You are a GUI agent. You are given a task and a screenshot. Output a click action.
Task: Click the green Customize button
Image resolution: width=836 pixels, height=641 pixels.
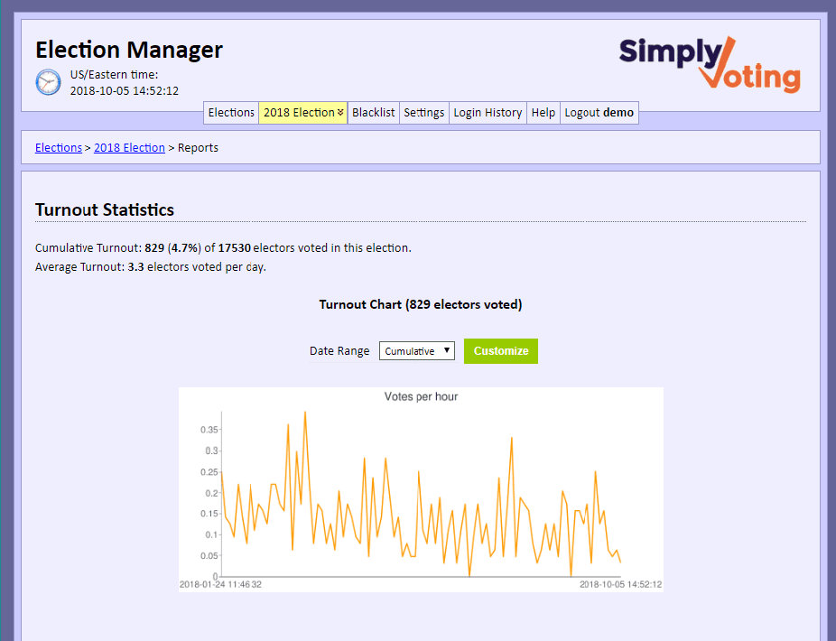click(x=501, y=351)
